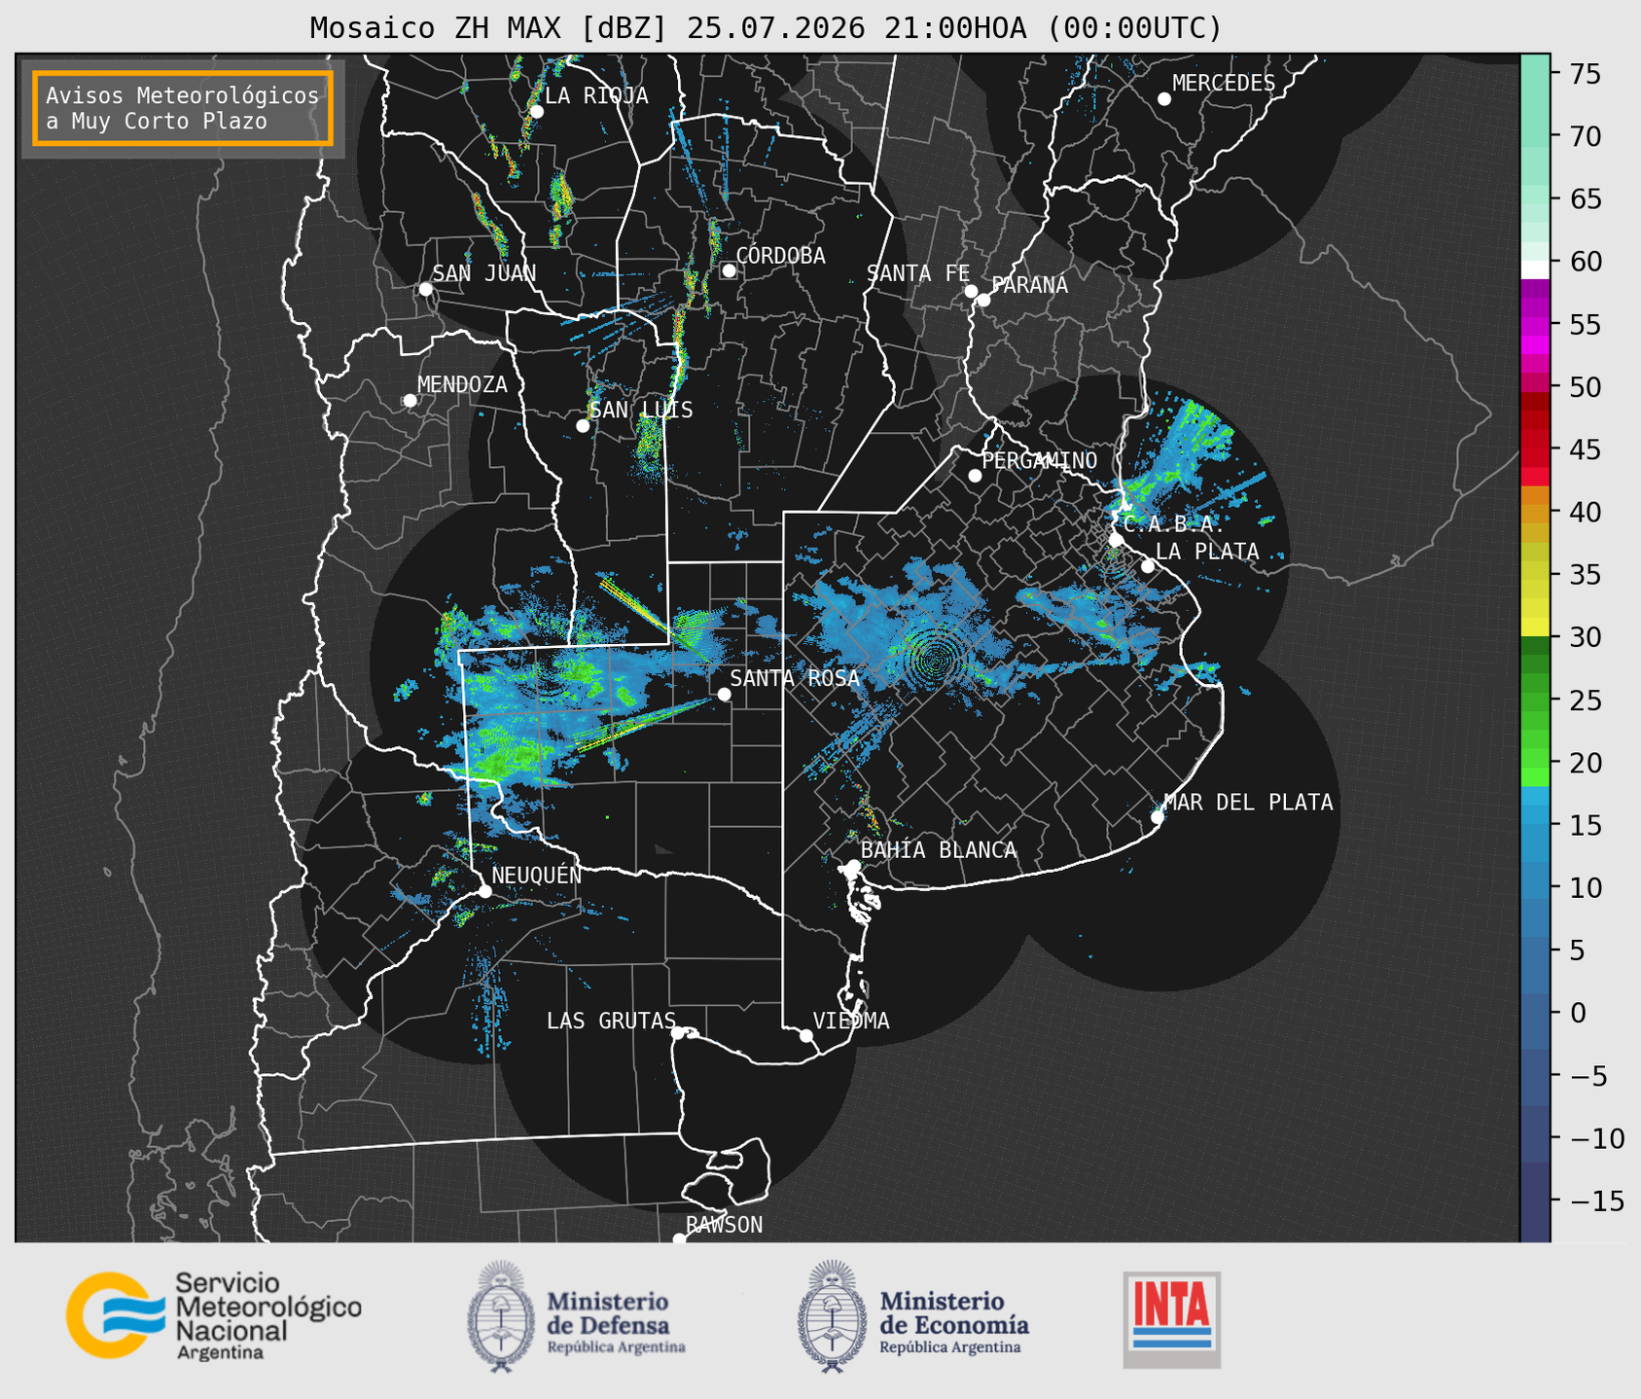Click the Neuquén city marker dot

(484, 891)
